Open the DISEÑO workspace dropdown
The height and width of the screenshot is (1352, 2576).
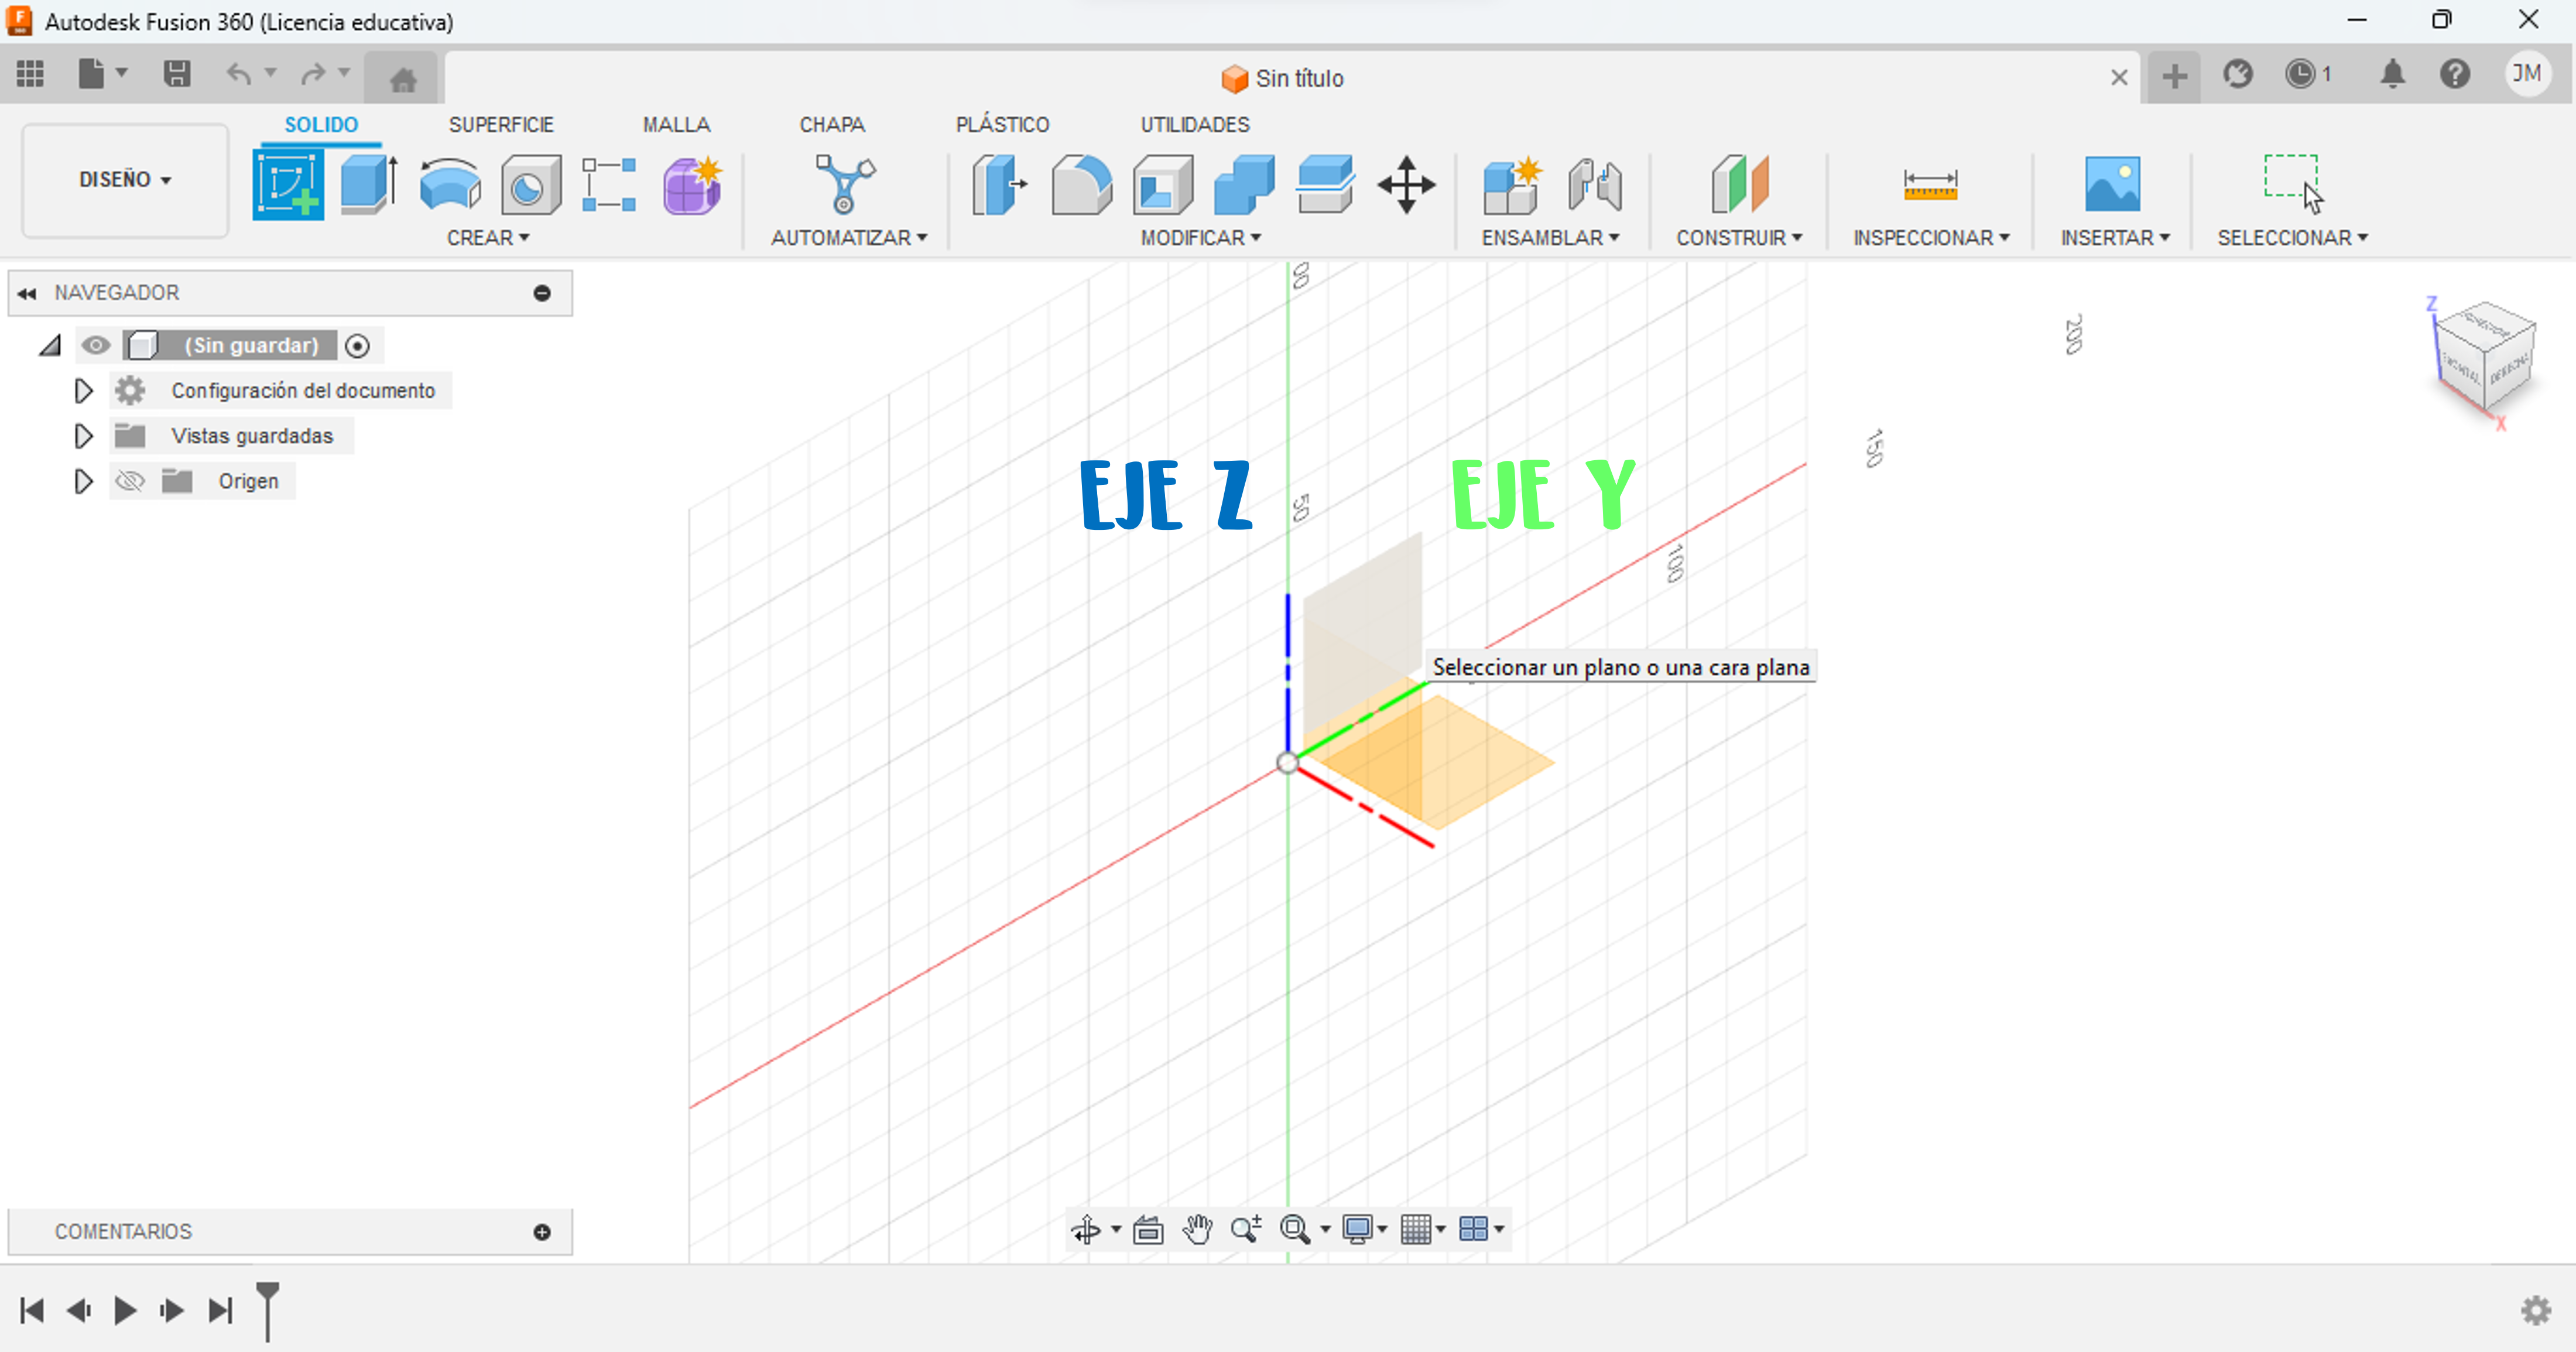point(125,180)
